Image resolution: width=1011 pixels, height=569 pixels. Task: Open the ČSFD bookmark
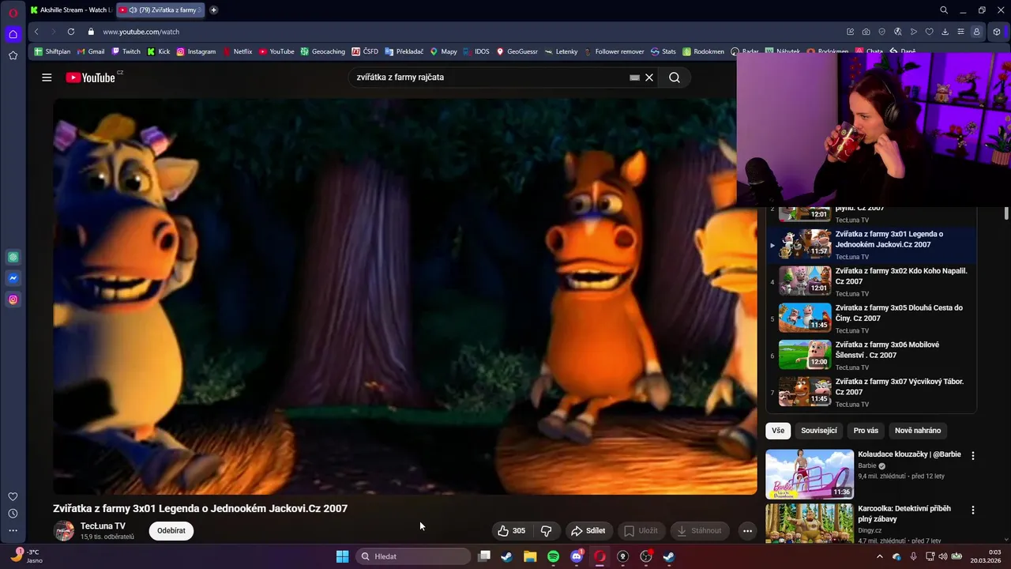365,51
